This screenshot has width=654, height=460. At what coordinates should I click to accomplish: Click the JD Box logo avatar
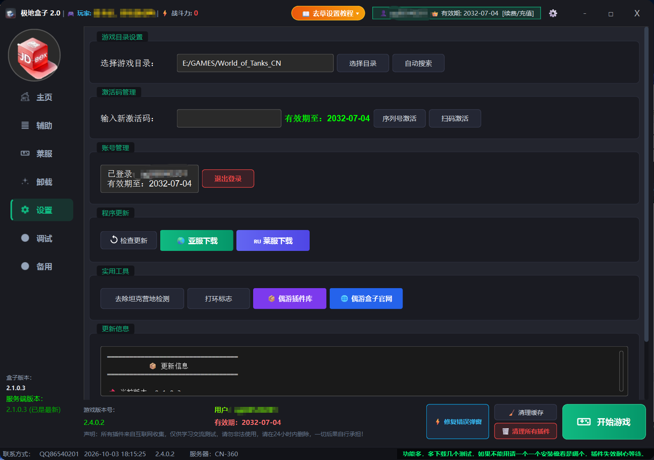tap(34, 55)
